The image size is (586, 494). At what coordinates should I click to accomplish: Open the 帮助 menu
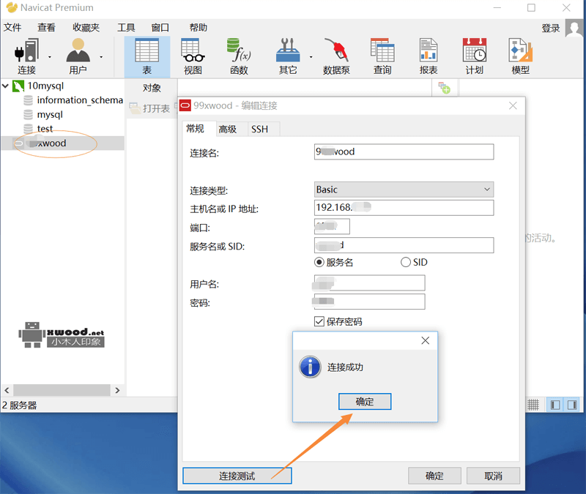click(x=198, y=28)
